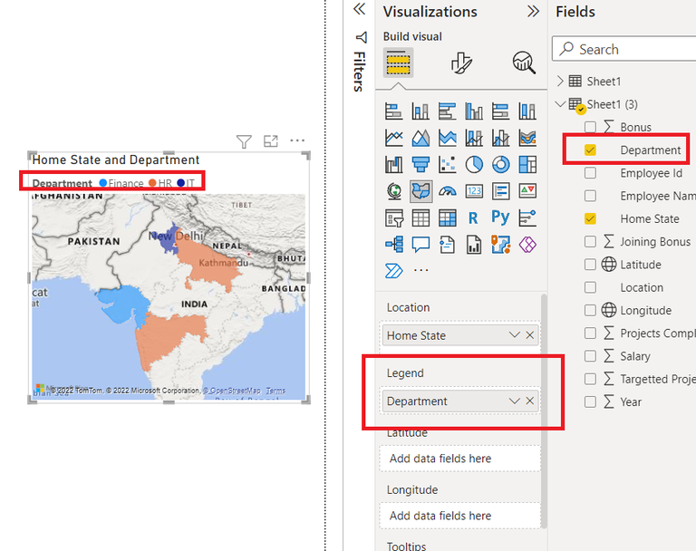Viewport: 696px width, 551px height.
Task: Remove Department from the Legend well
Action: click(x=530, y=401)
